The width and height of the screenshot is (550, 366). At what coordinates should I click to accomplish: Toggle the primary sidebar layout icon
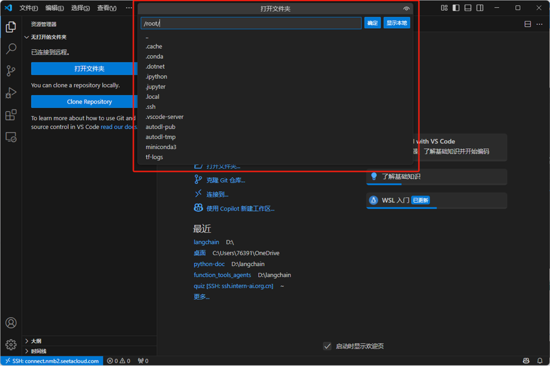456,8
